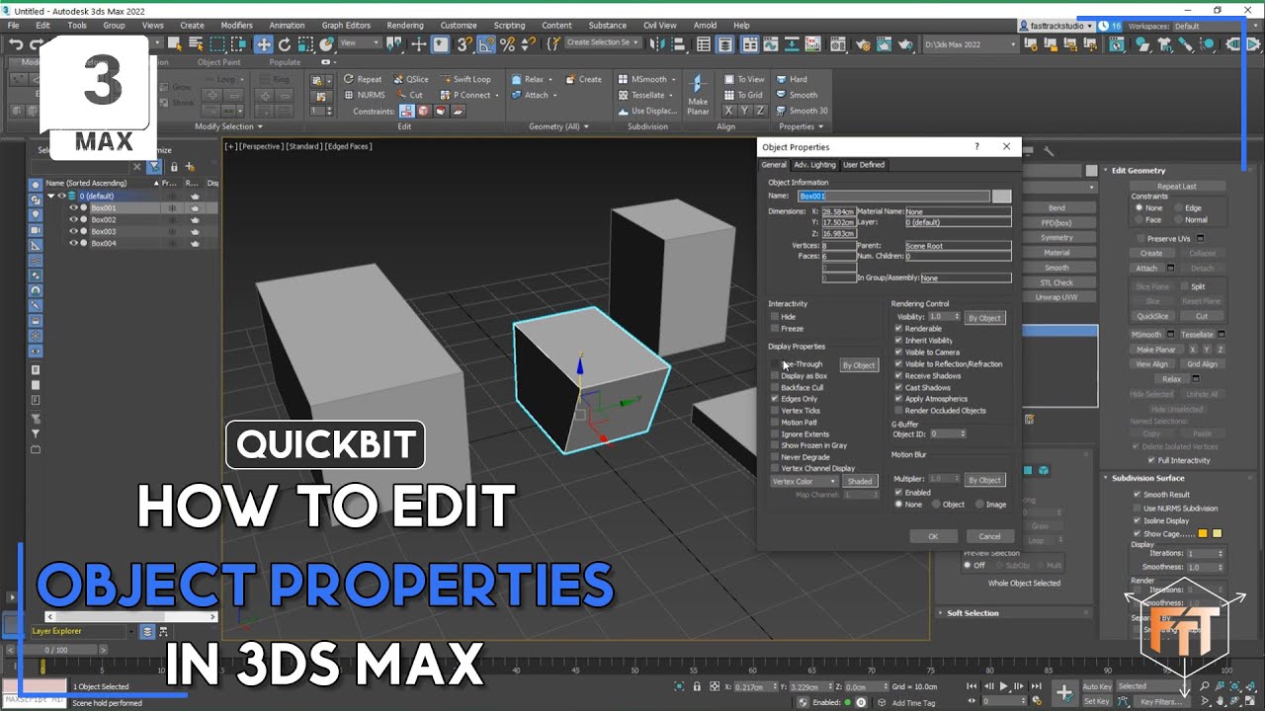Toggle the Backface Cull checkbox
Viewport: 1265px width, 711px height.
[x=775, y=388]
